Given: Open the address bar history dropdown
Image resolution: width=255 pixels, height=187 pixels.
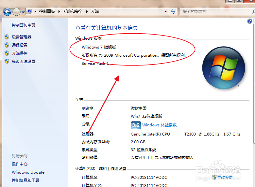Looking at the screenshot, I should click(x=165, y=12).
